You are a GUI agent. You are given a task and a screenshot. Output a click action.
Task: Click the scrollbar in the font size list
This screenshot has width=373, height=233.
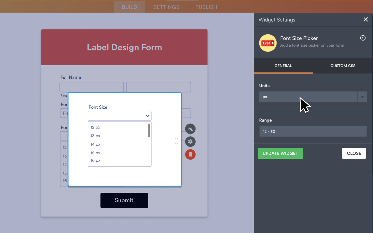click(x=149, y=131)
